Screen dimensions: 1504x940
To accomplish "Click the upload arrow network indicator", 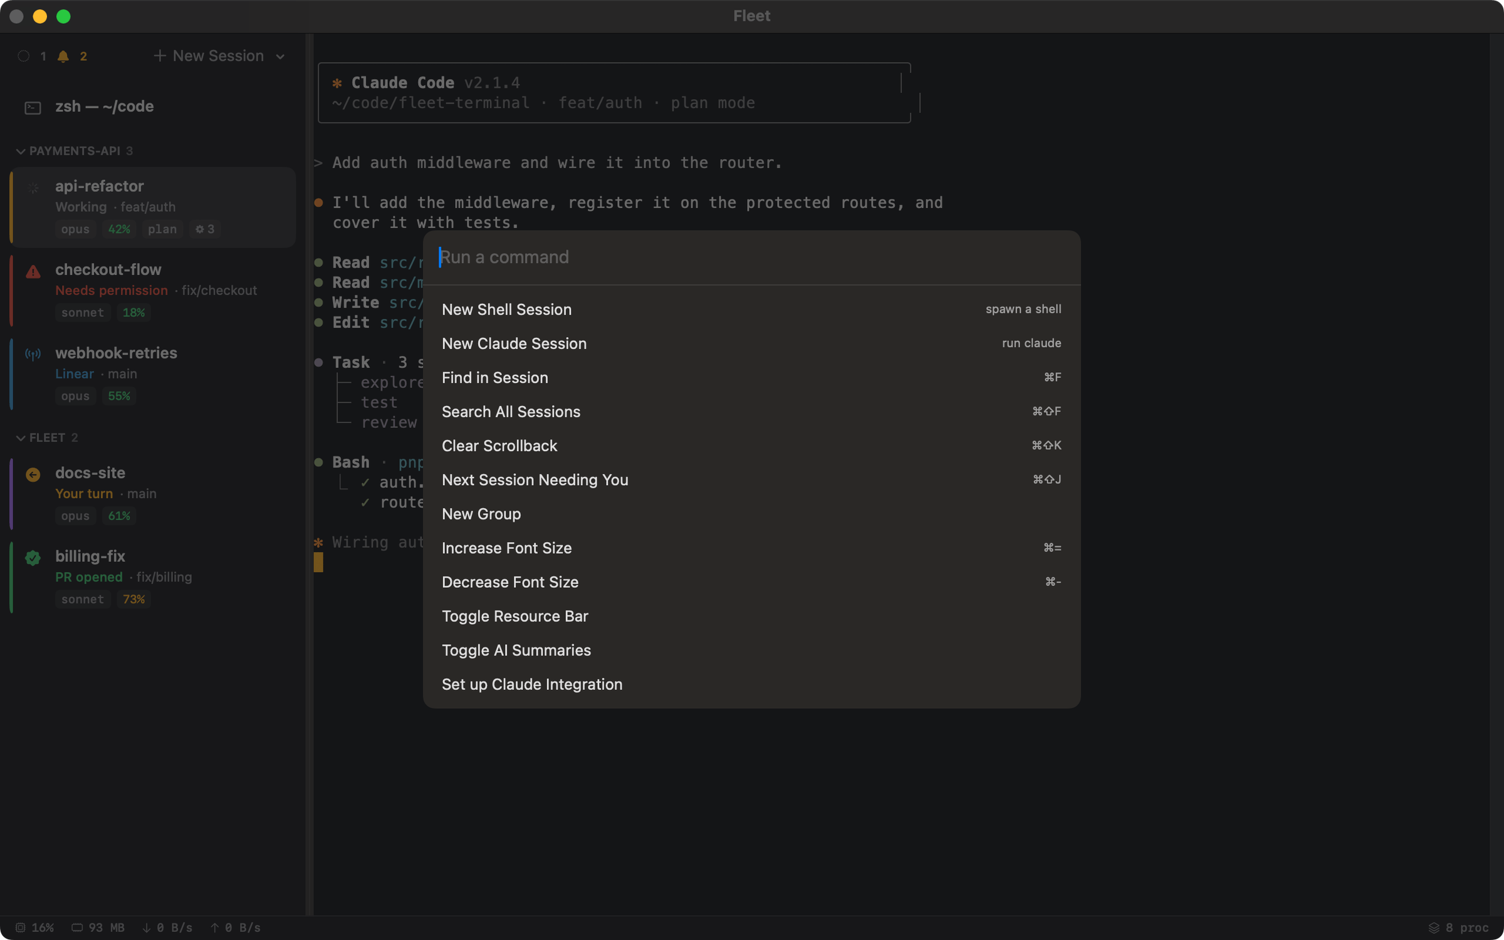I will click(x=215, y=927).
